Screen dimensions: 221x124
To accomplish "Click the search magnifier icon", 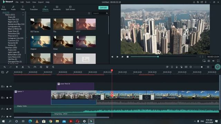I will click(x=107, y=13).
